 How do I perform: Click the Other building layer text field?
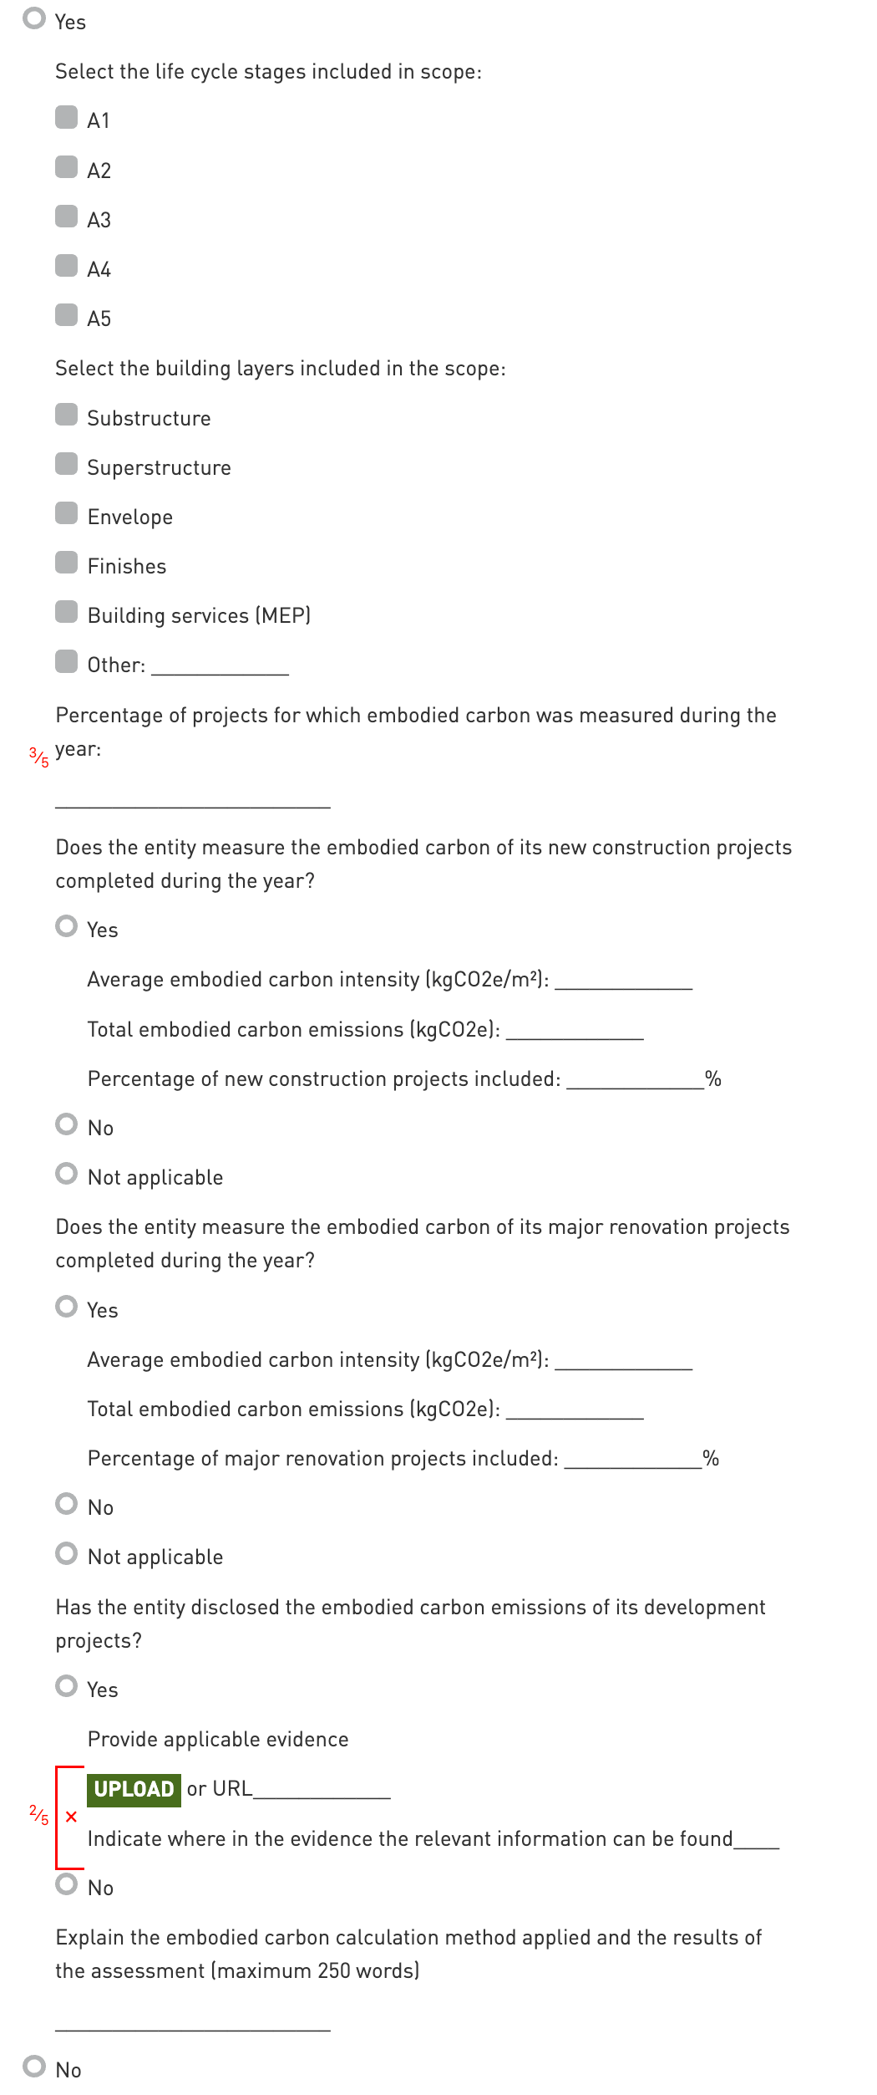pos(220,665)
